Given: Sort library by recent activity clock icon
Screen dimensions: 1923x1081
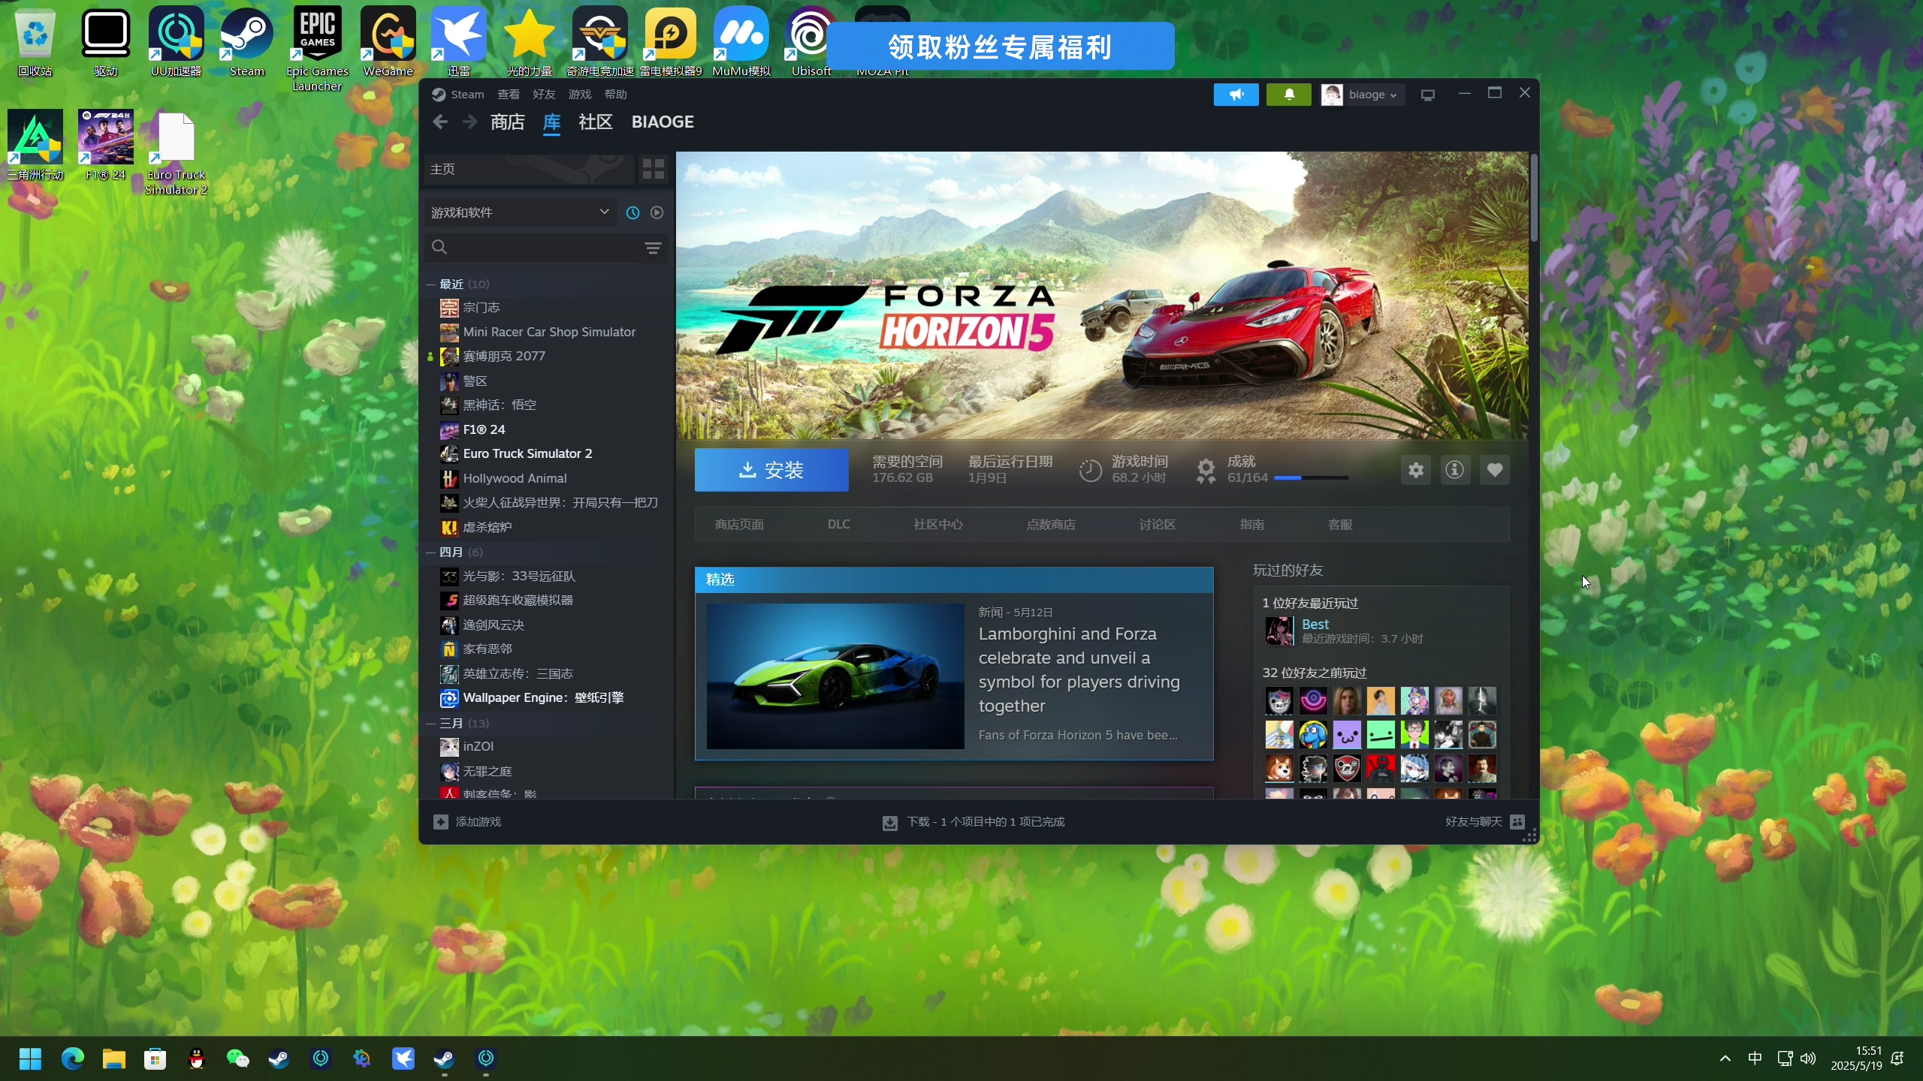Looking at the screenshot, I should pos(632,212).
